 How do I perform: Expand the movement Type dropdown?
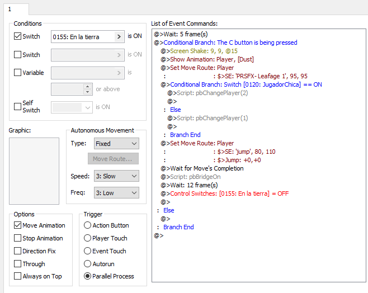[x=116, y=144]
